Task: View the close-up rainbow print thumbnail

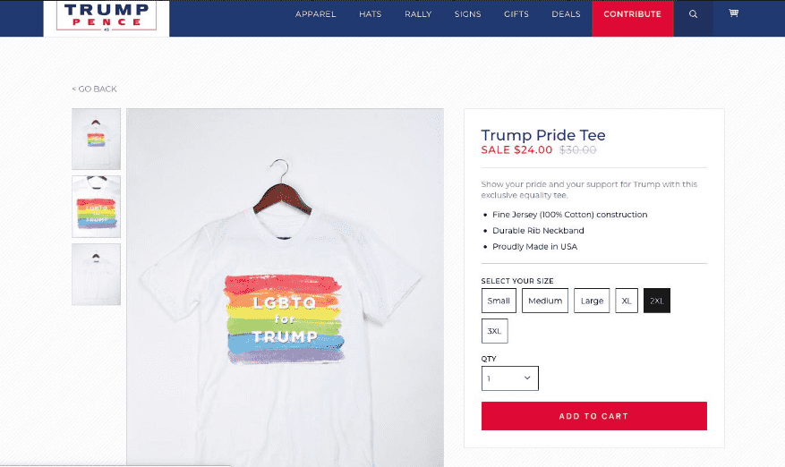Action: [x=96, y=207]
